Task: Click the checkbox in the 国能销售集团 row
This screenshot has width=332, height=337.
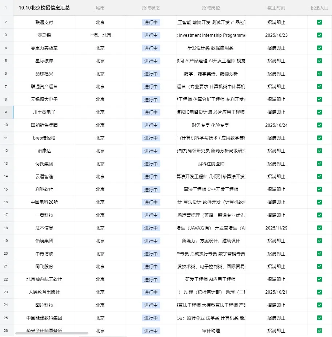Action: 319,125
